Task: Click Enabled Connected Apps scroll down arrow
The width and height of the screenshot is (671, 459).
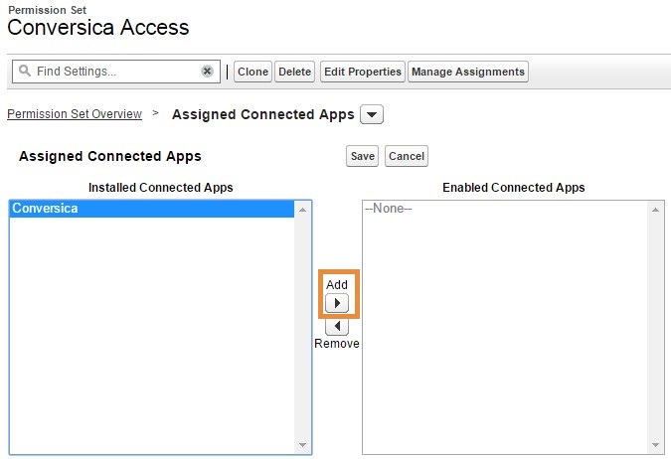Action: tap(655, 445)
